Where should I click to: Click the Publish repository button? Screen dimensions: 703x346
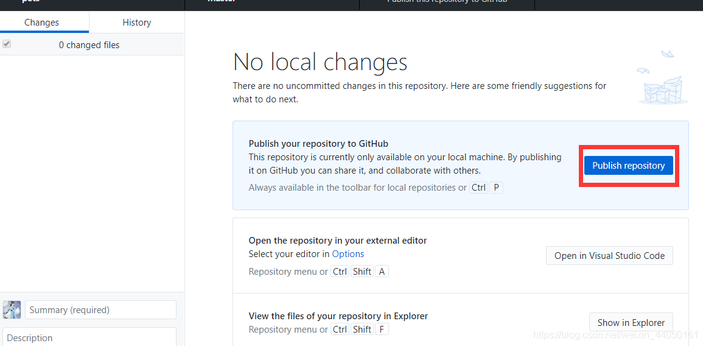pyautogui.click(x=628, y=166)
